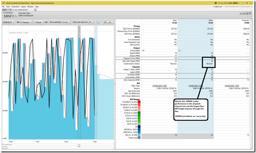Open the Show bid stack for All dropdown
This screenshot has height=153, width=256.
91,22
